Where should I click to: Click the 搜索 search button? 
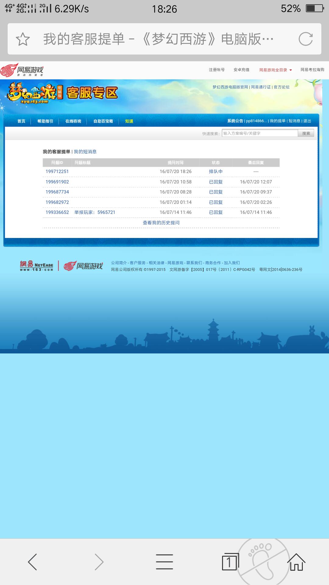click(306, 133)
